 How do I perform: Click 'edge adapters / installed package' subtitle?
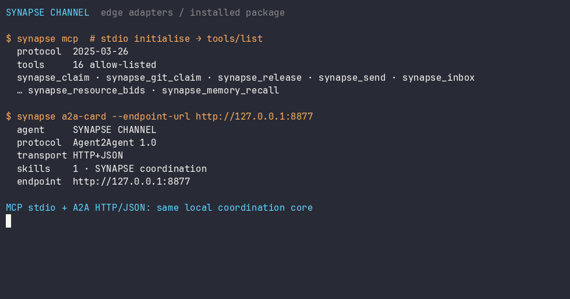click(x=193, y=13)
